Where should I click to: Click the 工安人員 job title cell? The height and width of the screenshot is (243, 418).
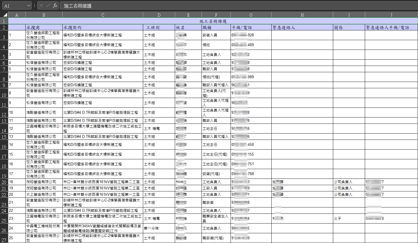[216, 188]
